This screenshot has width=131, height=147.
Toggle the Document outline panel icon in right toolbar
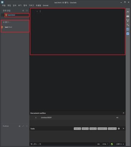pos(128,29)
